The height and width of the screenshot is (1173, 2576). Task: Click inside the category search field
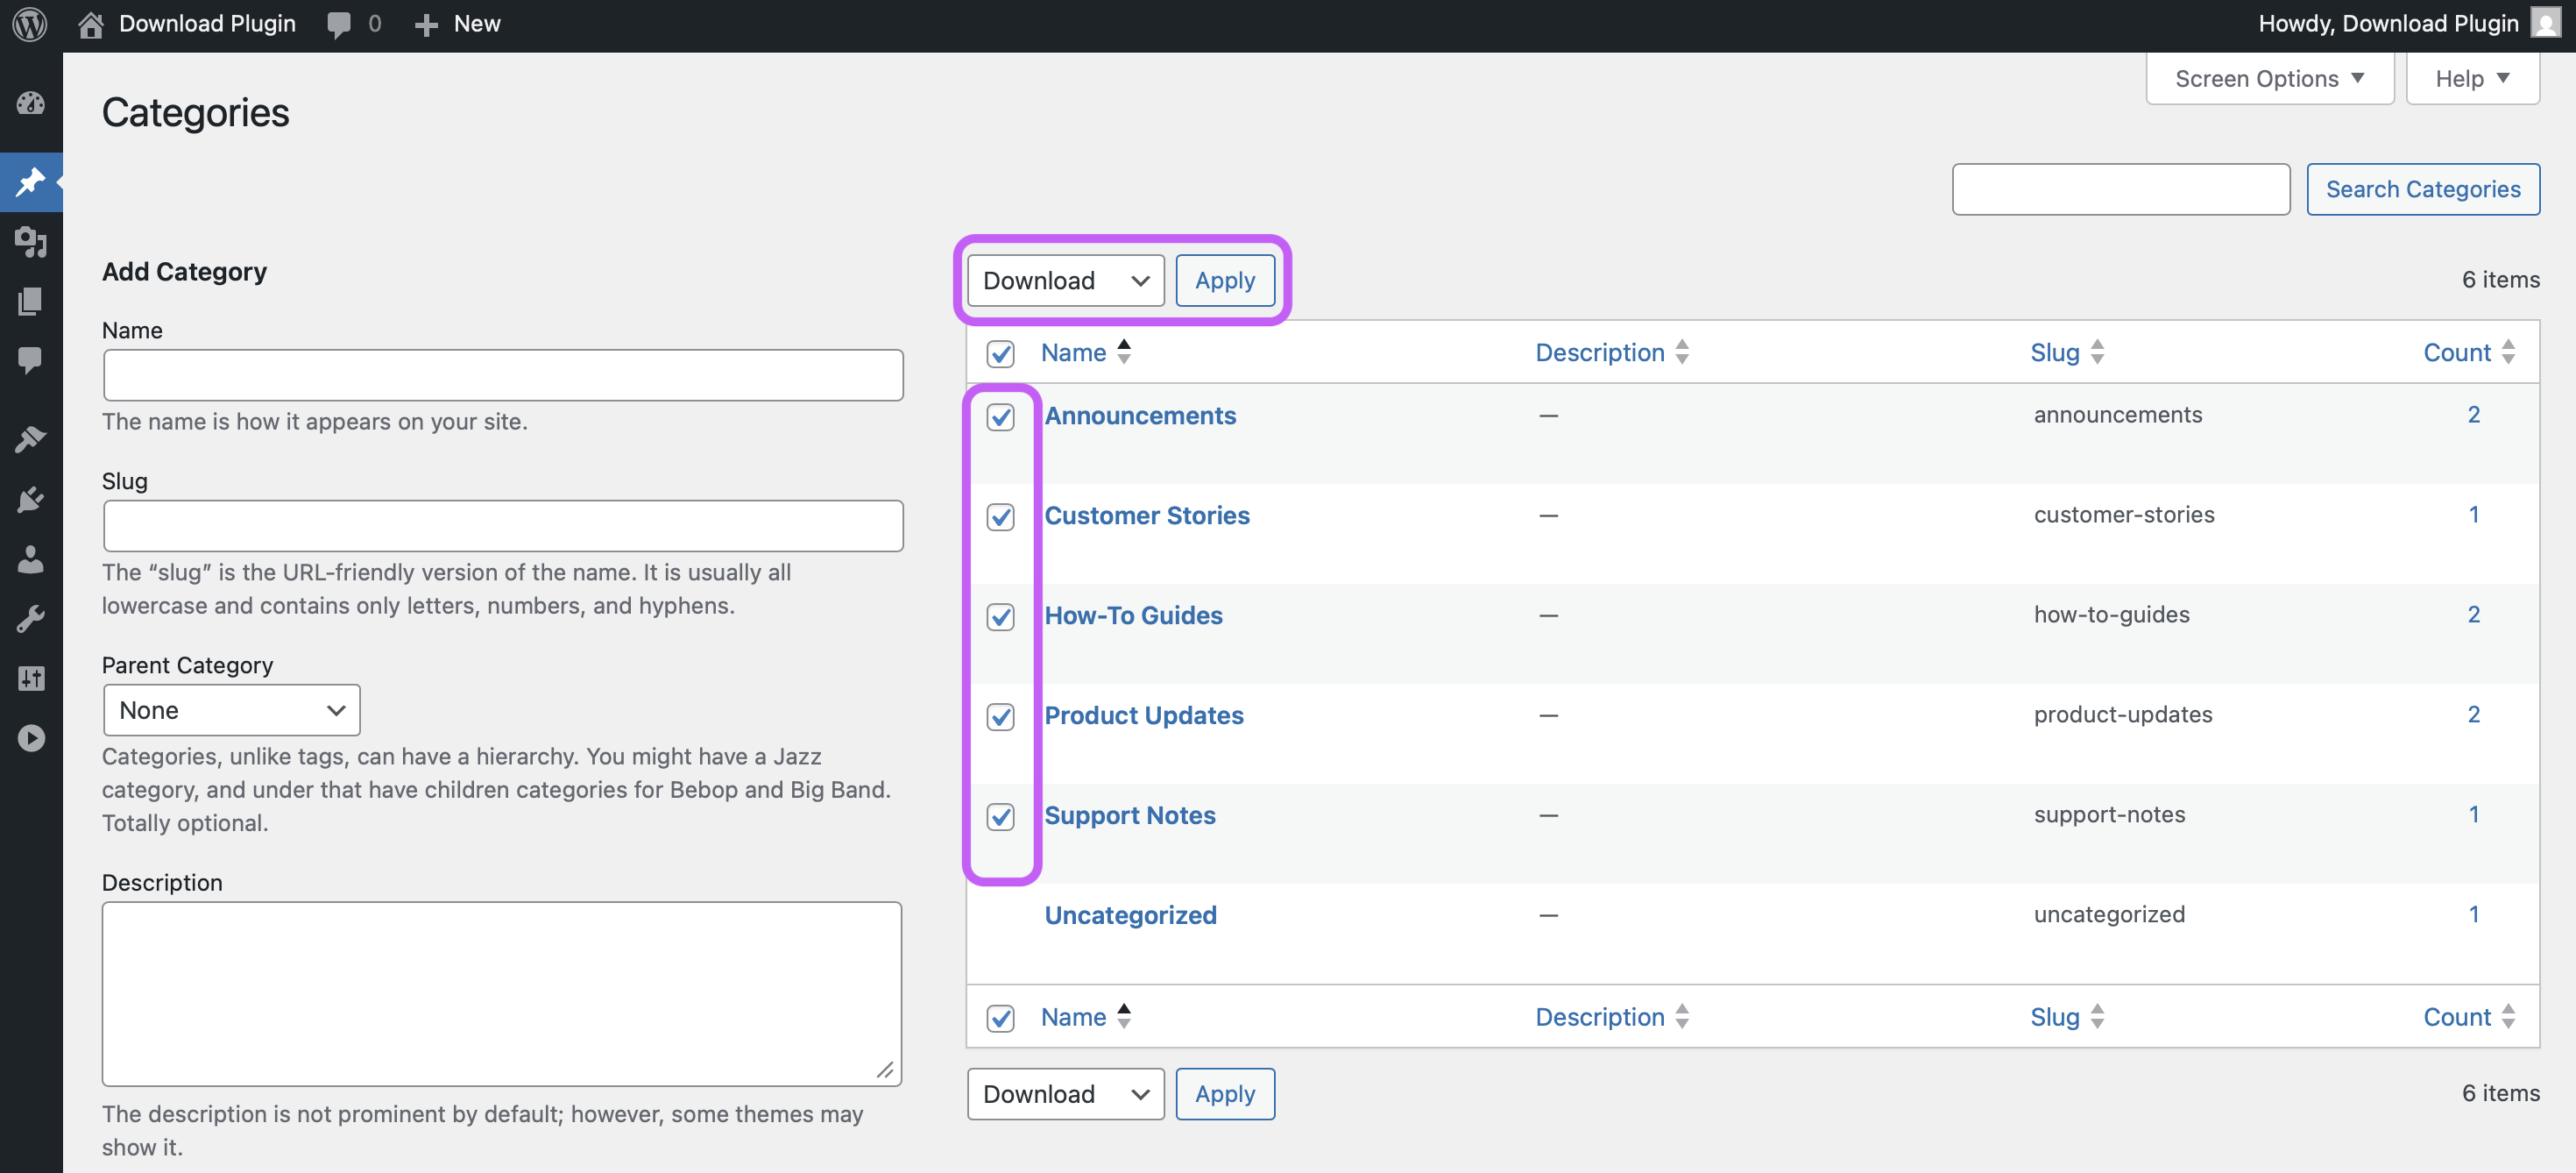coord(2120,189)
